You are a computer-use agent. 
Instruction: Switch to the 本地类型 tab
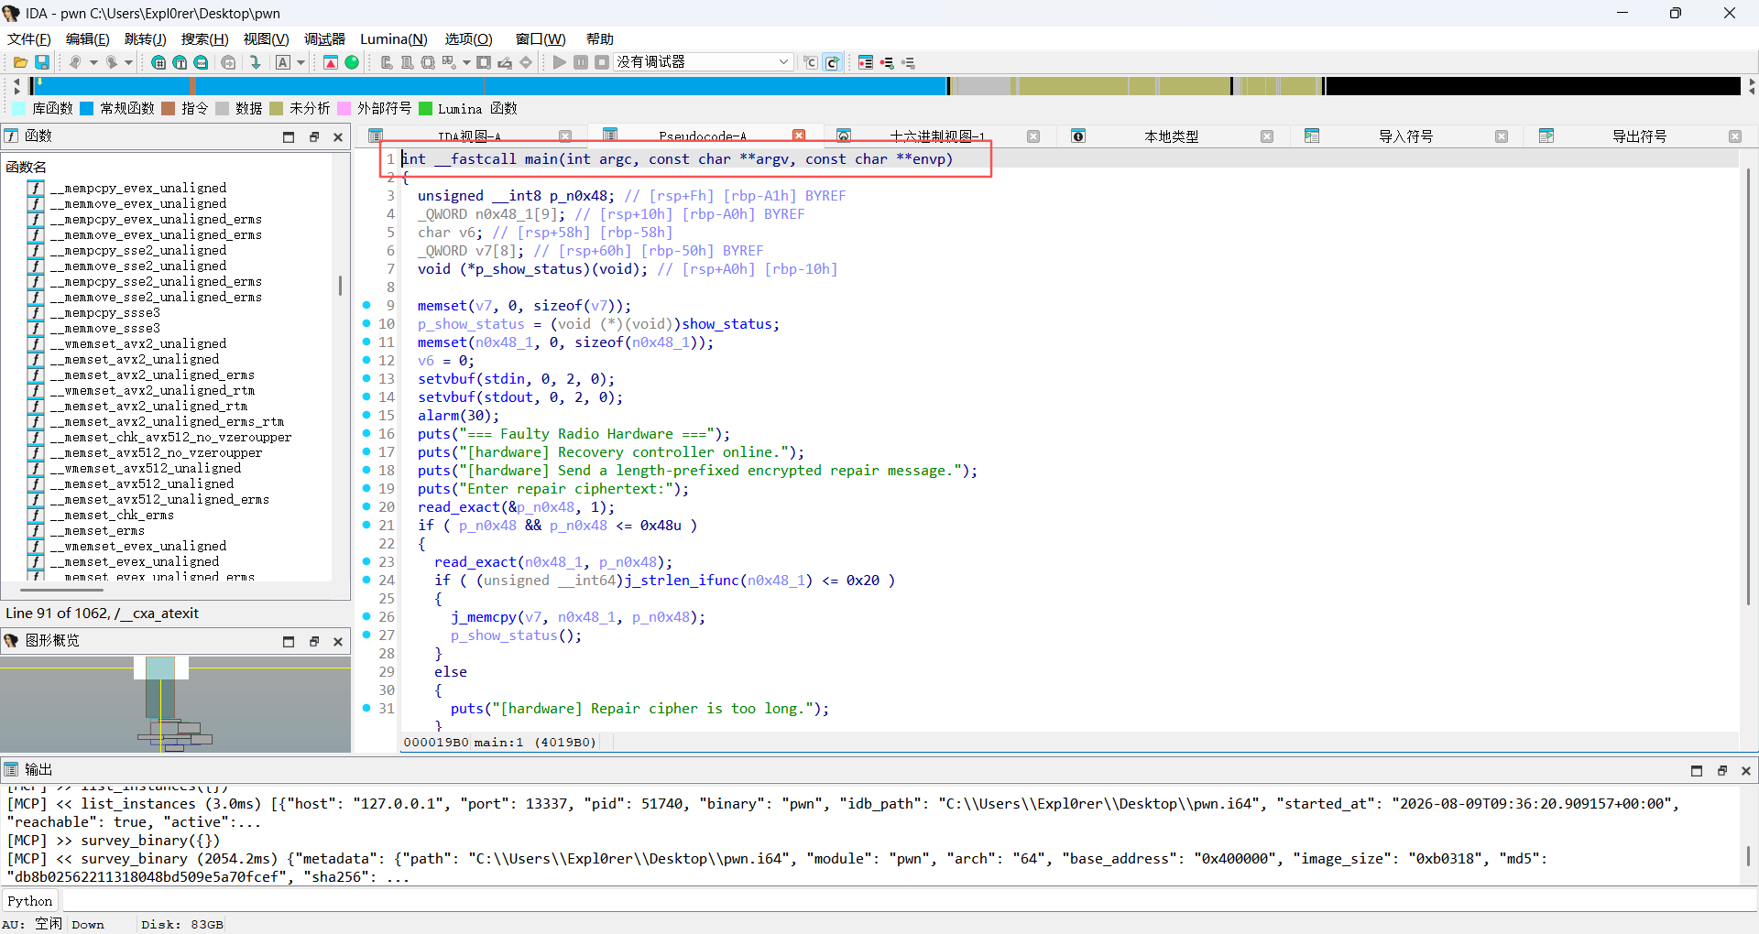1171,136
